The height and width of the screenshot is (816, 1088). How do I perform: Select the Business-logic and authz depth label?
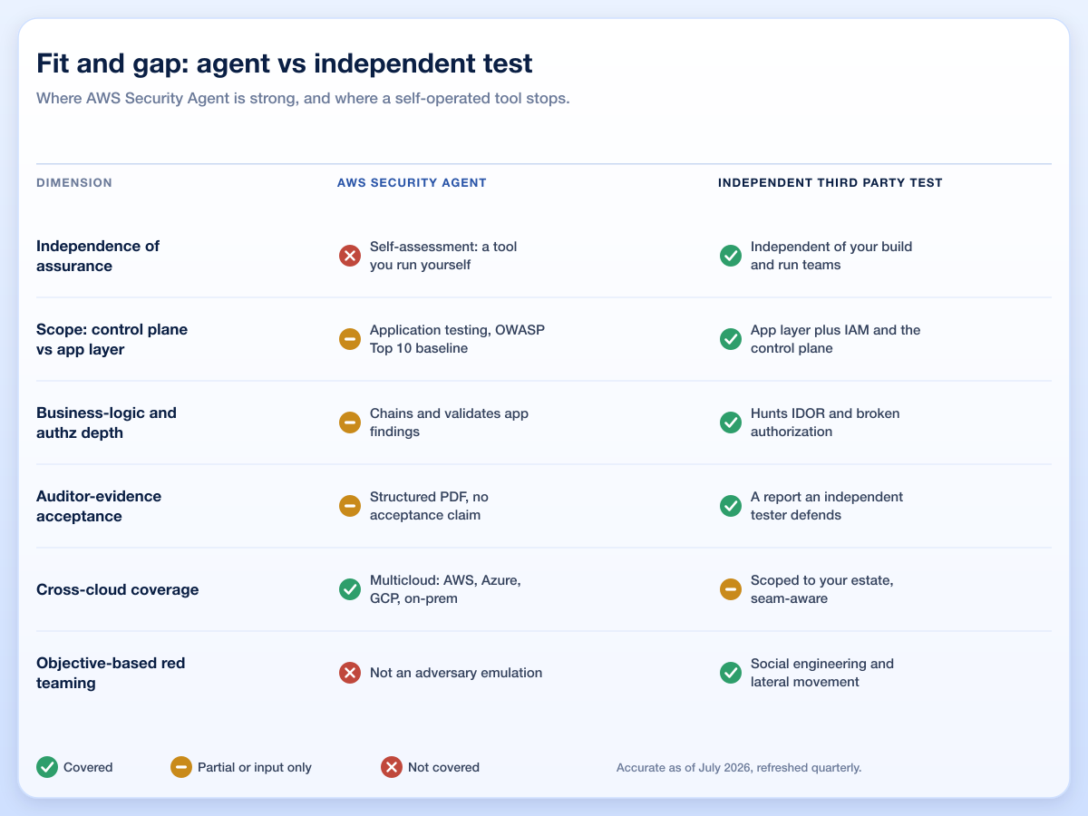[107, 423]
